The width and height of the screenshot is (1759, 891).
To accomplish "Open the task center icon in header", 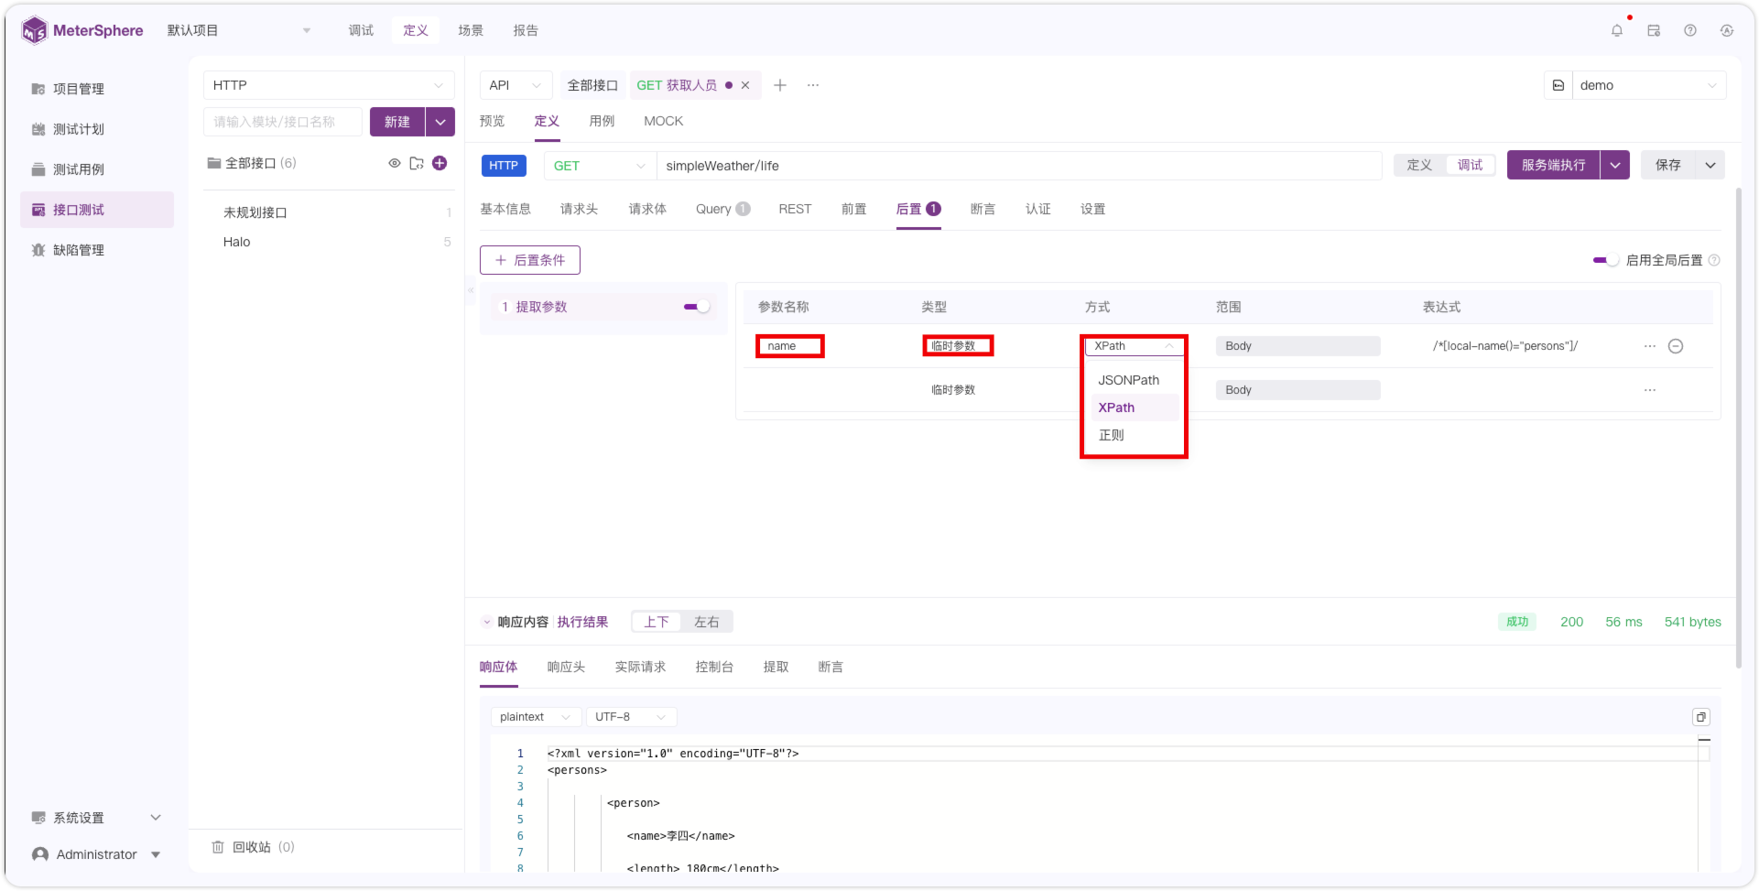I will [1654, 30].
